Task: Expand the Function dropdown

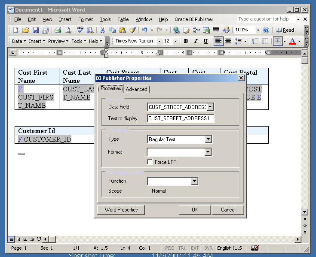Action: 194,181
